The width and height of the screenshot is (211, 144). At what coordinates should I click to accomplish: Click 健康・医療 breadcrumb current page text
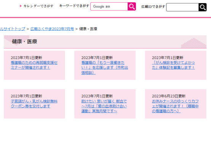[x=88, y=29]
